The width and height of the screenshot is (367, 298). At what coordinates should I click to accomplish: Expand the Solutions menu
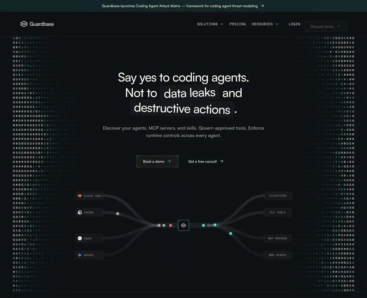[x=210, y=24]
